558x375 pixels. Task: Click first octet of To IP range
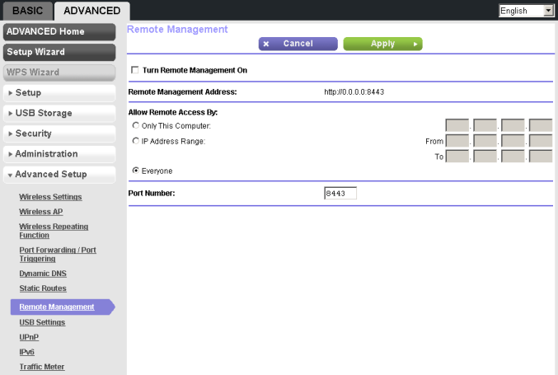click(x=457, y=157)
